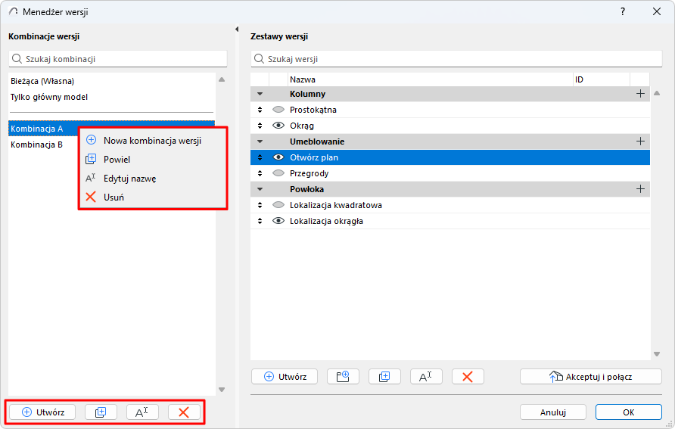
Task: Collapse left panel with small arrow
Action: click(237, 30)
